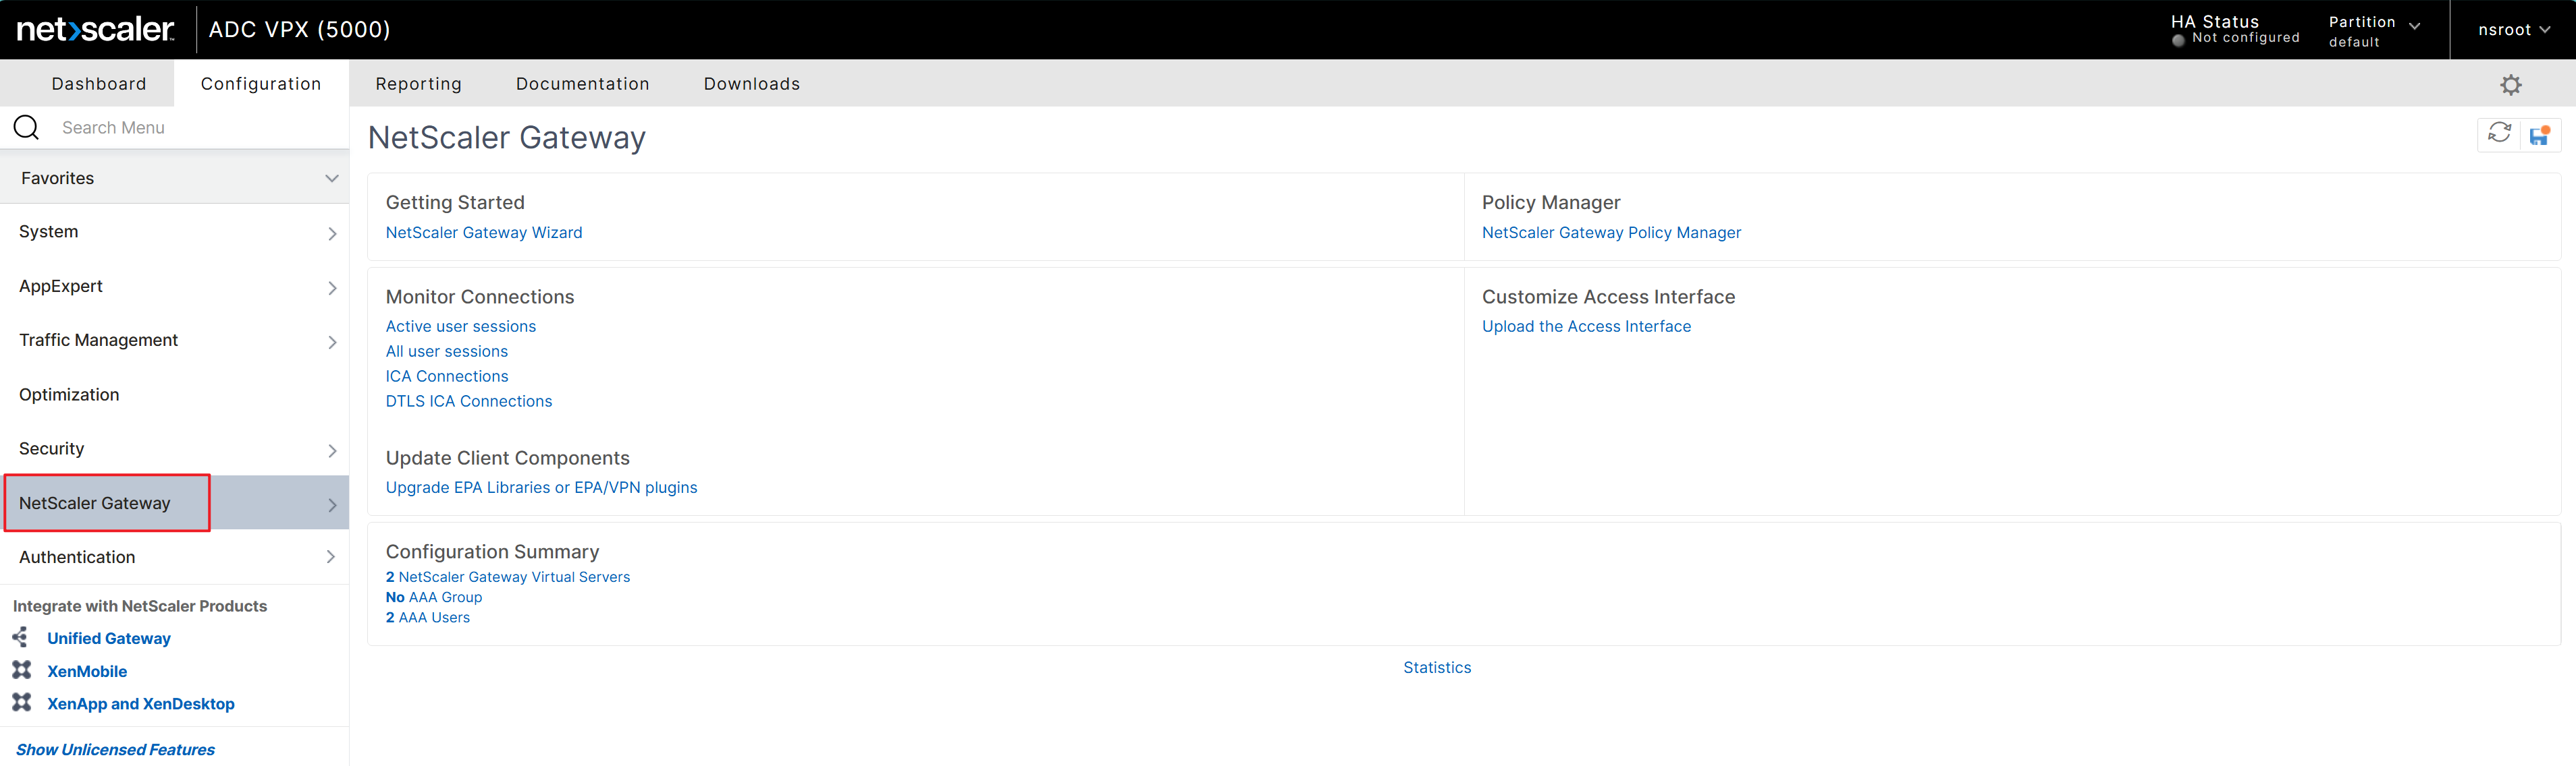Open the Reporting tab

tap(419, 84)
